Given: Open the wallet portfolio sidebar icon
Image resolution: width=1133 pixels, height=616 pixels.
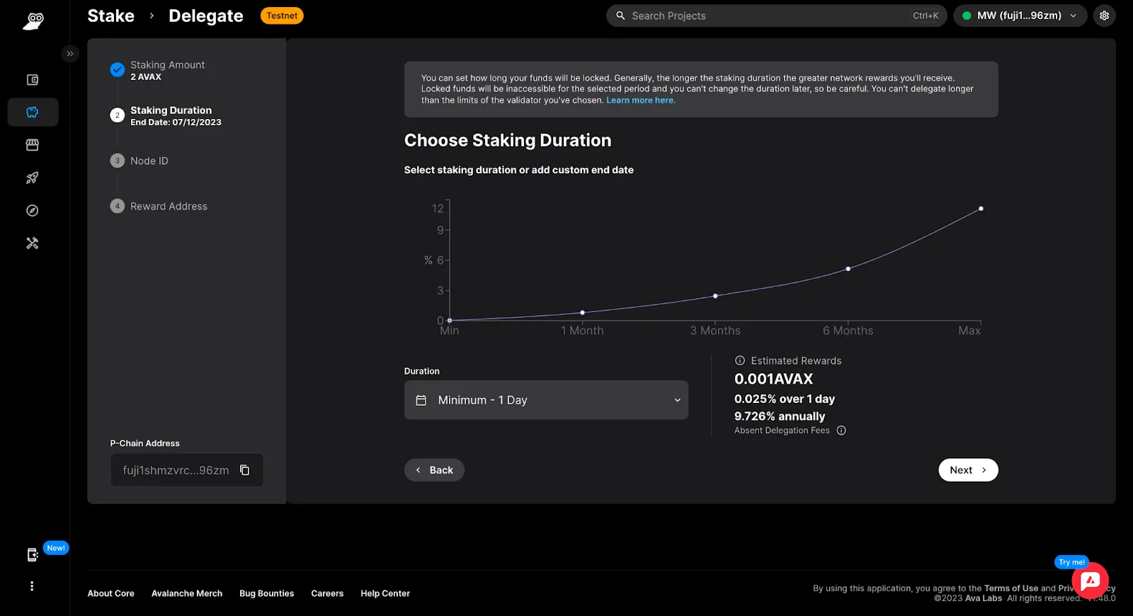Looking at the screenshot, I should tap(33, 80).
